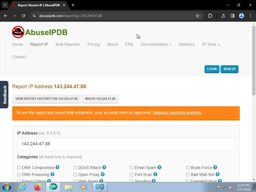Check the DNS Poisoning category
The width and height of the screenshot is (256, 192).
[19, 175]
